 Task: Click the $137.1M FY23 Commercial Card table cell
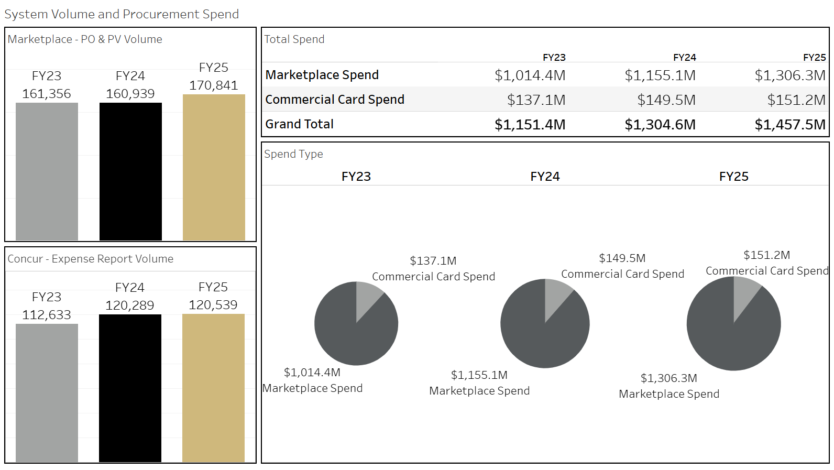point(536,100)
